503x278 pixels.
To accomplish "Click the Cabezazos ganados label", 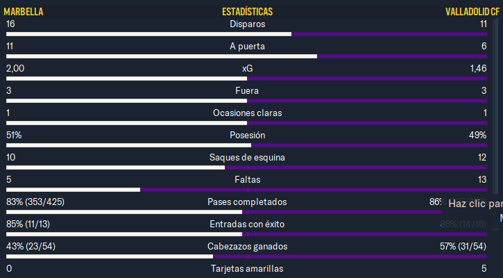I will (x=247, y=246).
